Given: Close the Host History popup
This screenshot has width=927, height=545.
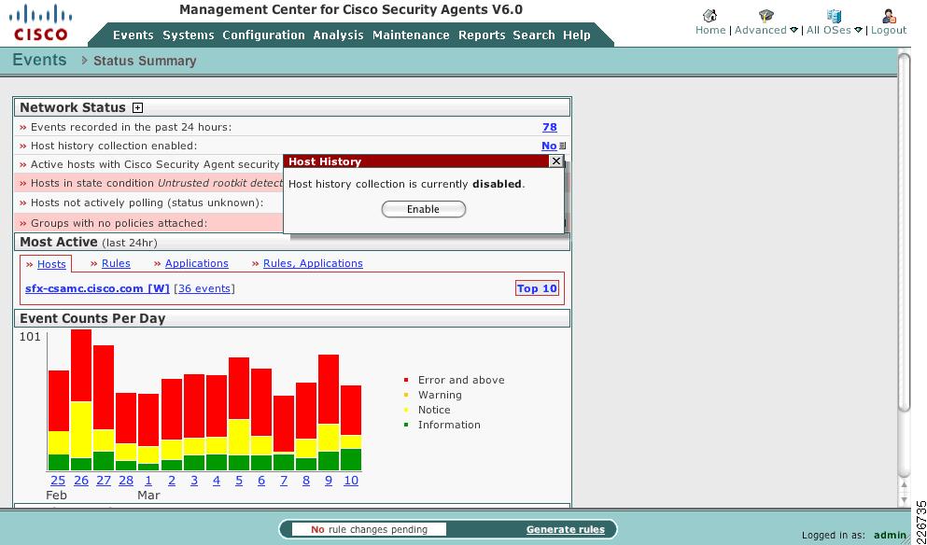Looking at the screenshot, I should click(555, 161).
